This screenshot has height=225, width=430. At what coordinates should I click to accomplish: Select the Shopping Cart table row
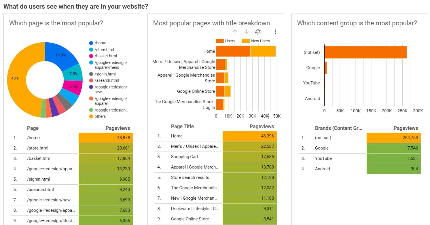216,157
